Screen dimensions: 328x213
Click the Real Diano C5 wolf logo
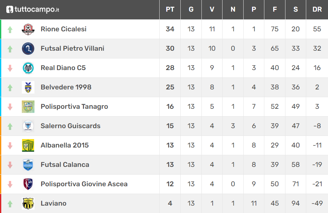28,68
